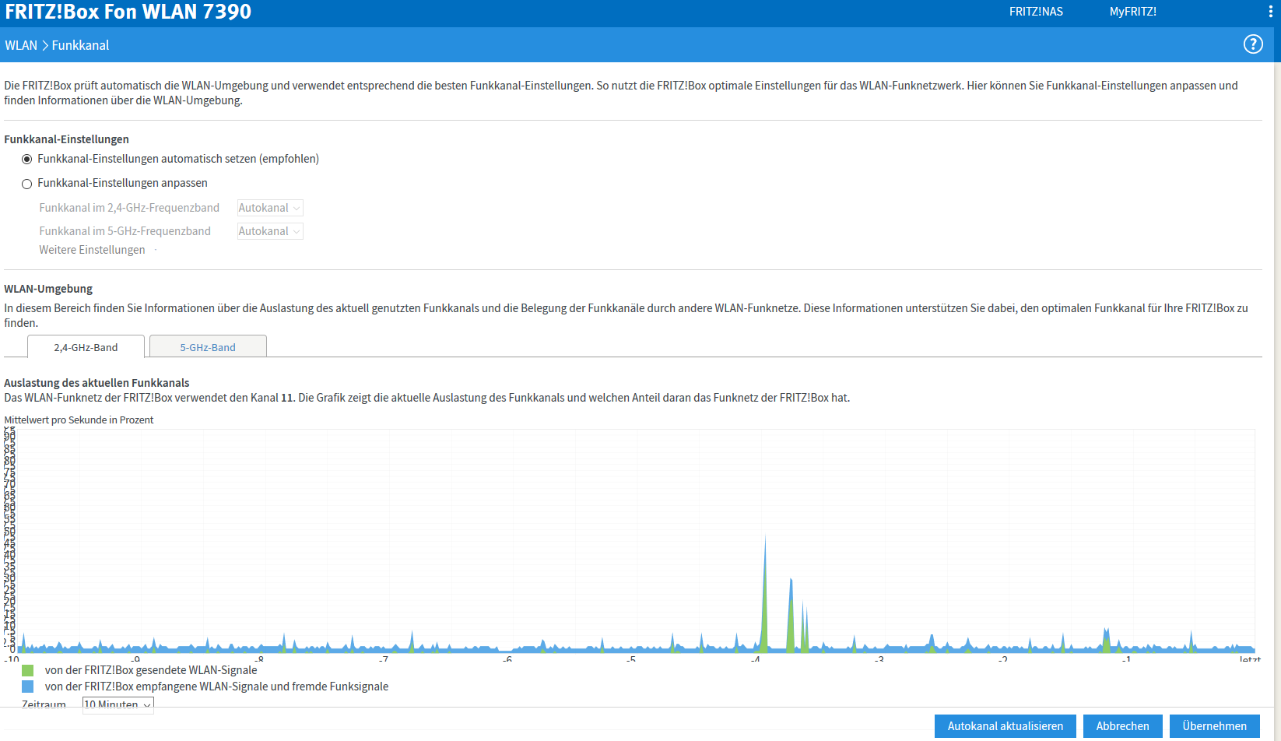
Task: Click 'Auslastung des aktuellen Funkkanals' heading
Action: click(97, 383)
